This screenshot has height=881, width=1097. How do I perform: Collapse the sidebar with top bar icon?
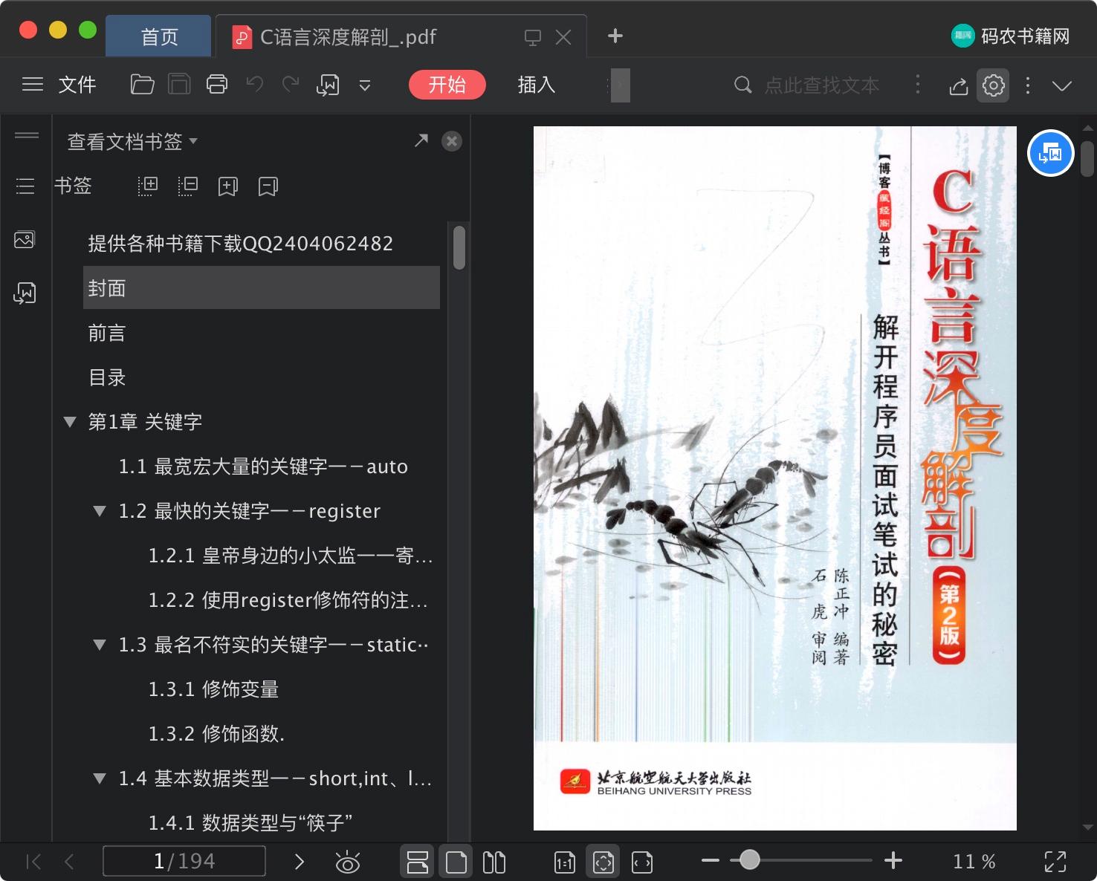coord(27,135)
